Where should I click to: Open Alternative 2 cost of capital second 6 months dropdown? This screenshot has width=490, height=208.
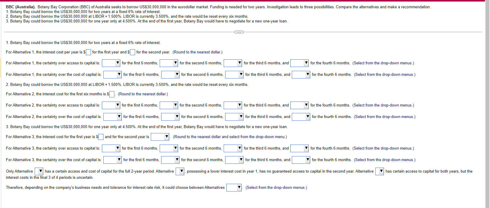coord(170,117)
